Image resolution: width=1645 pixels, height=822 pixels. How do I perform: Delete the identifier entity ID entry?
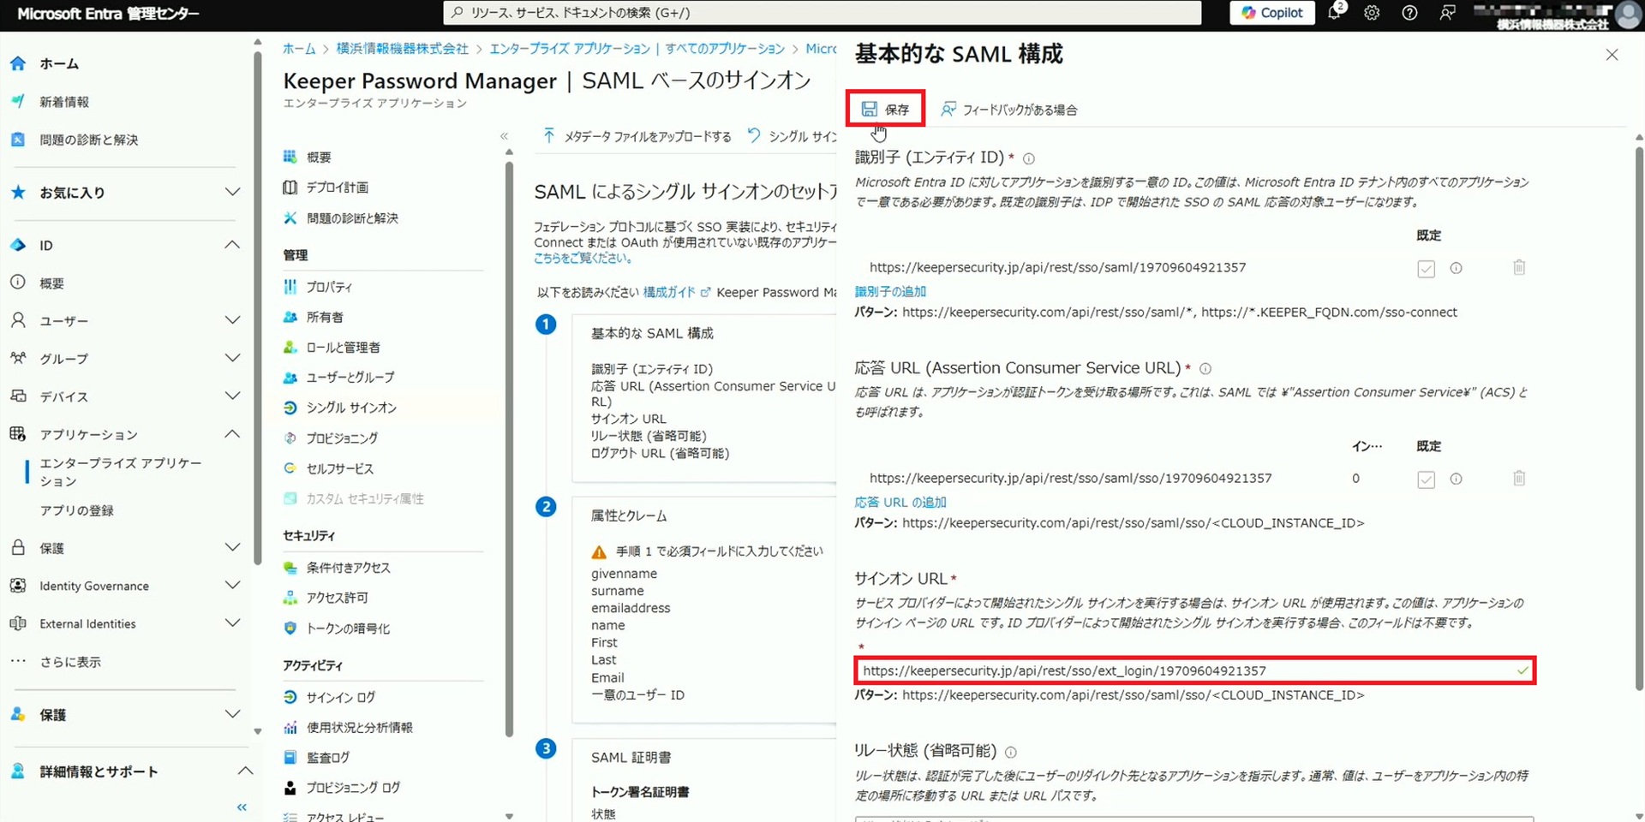(x=1519, y=268)
